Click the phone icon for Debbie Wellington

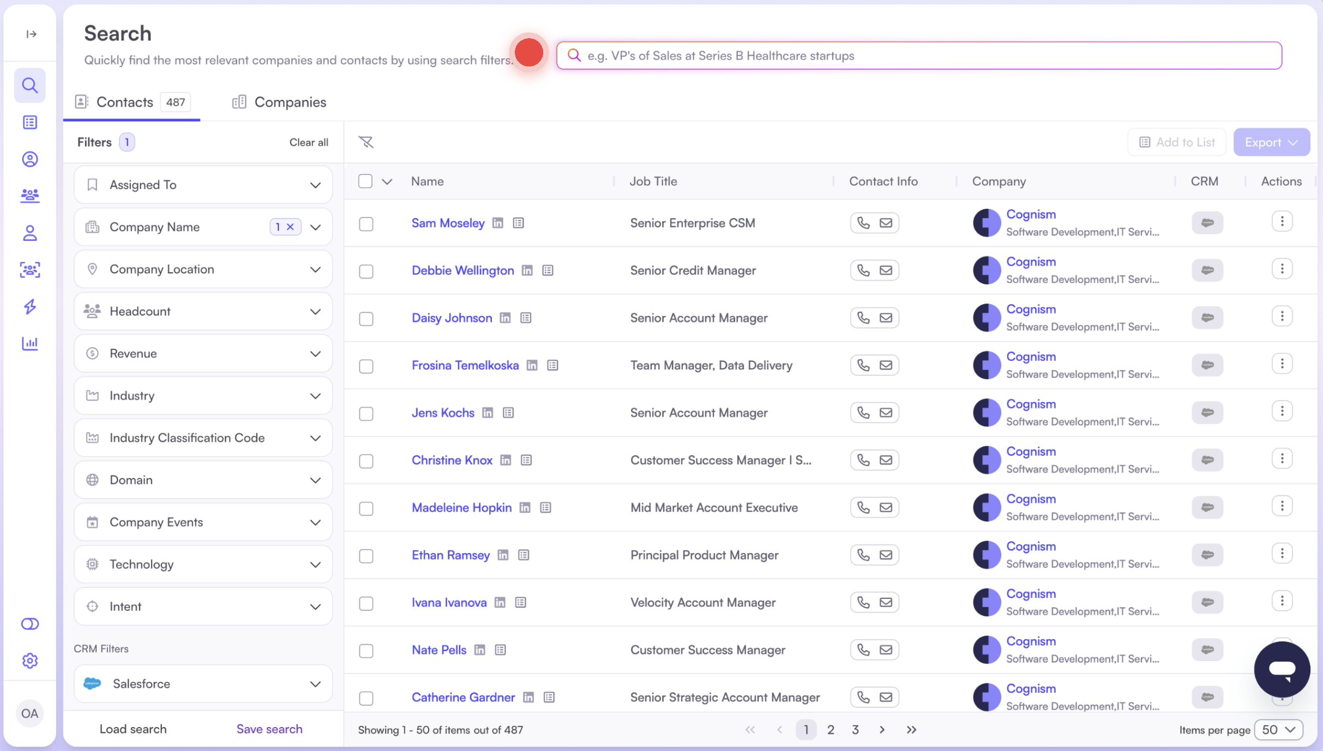point(863,270)
